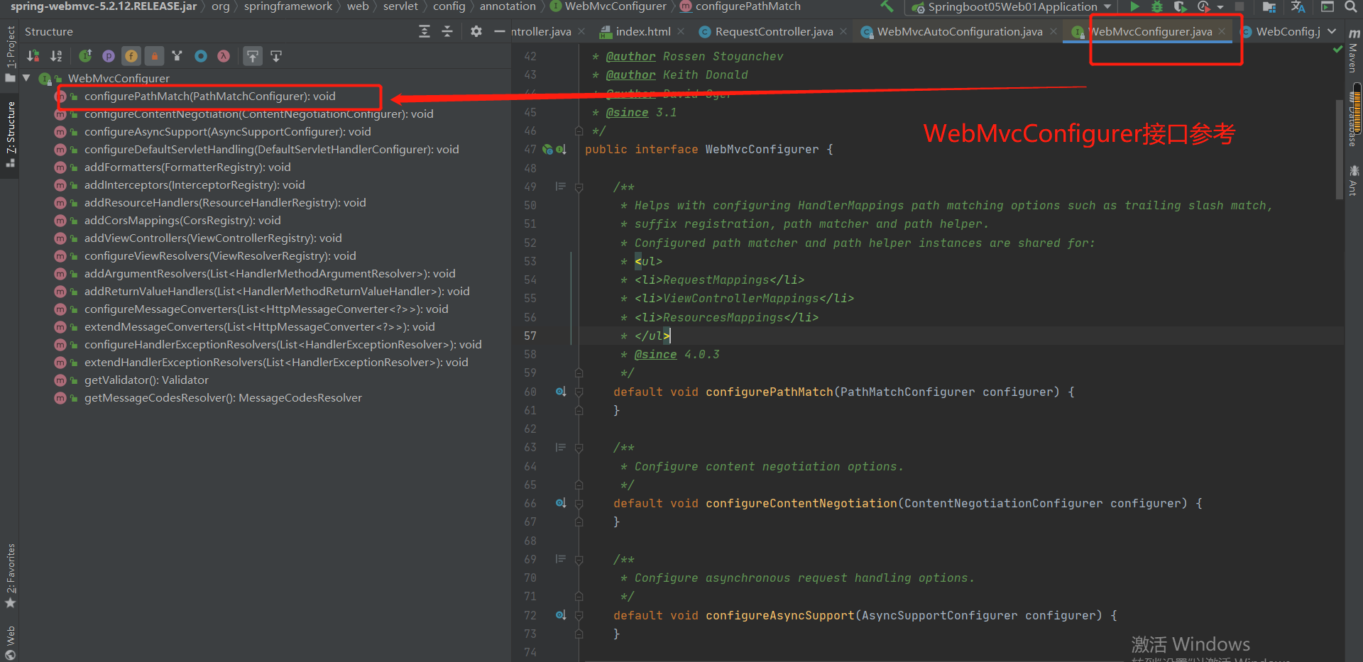Toggle Sort by Visibility in Structure
This screenshot has width=1363, height=662.
[33, 56]
